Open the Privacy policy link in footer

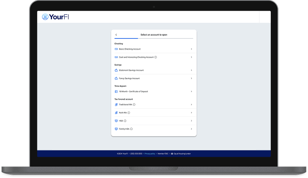click(150, 154)
